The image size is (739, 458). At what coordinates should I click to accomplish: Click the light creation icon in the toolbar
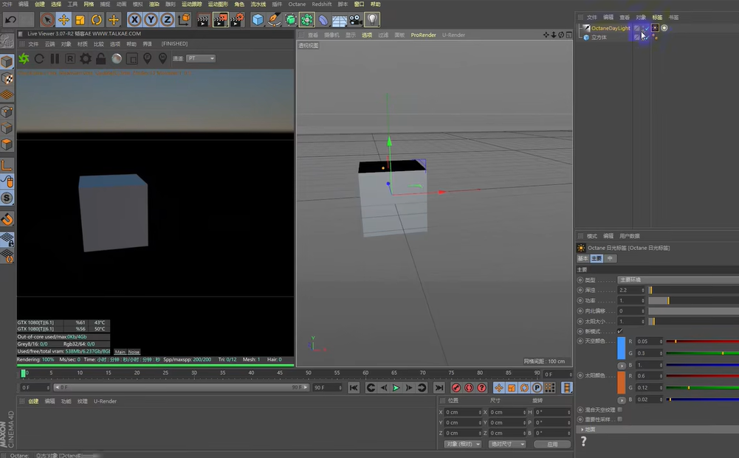[x=373, y=18]
